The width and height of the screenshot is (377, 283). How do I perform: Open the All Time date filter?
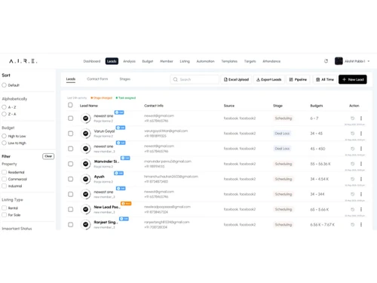(325, 79)
